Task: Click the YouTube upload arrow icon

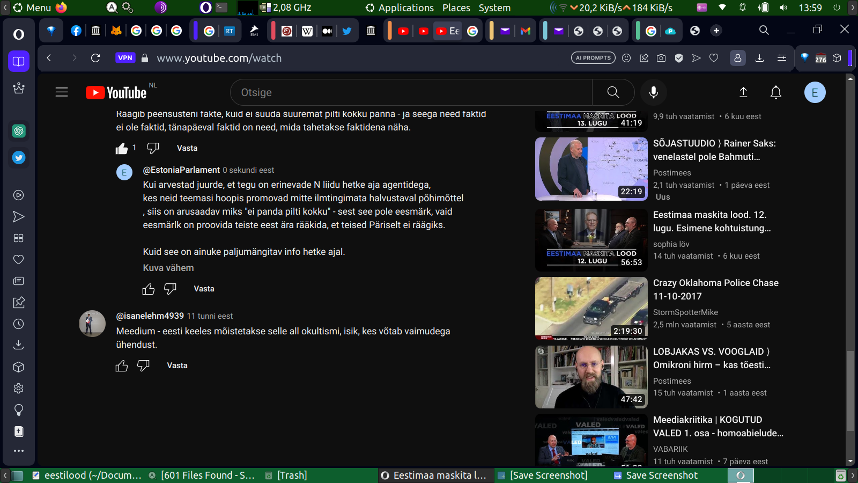Action: (743, 92)
